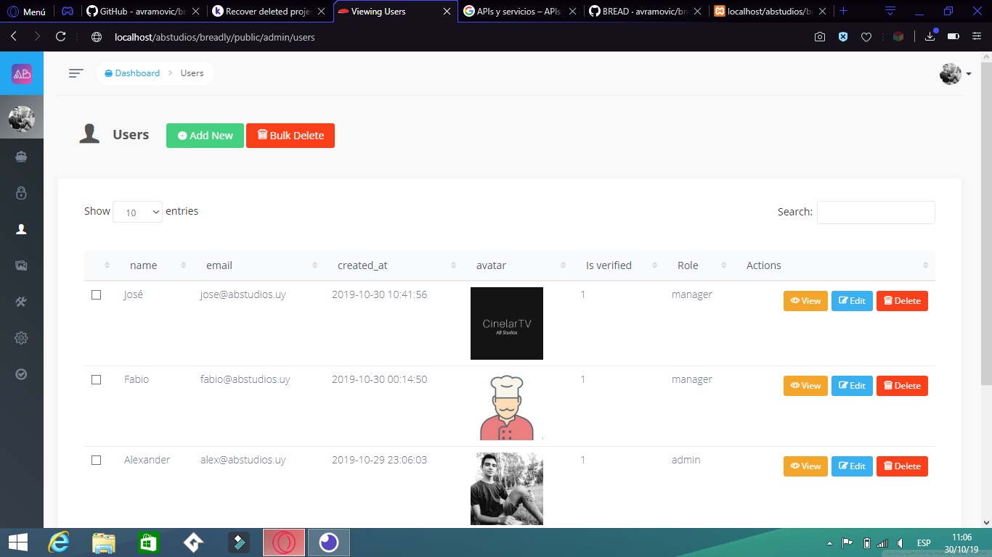This screenshot has width=992, height=557.
Task: Select the Users person icon in sidebar
Action: (21, 229)
